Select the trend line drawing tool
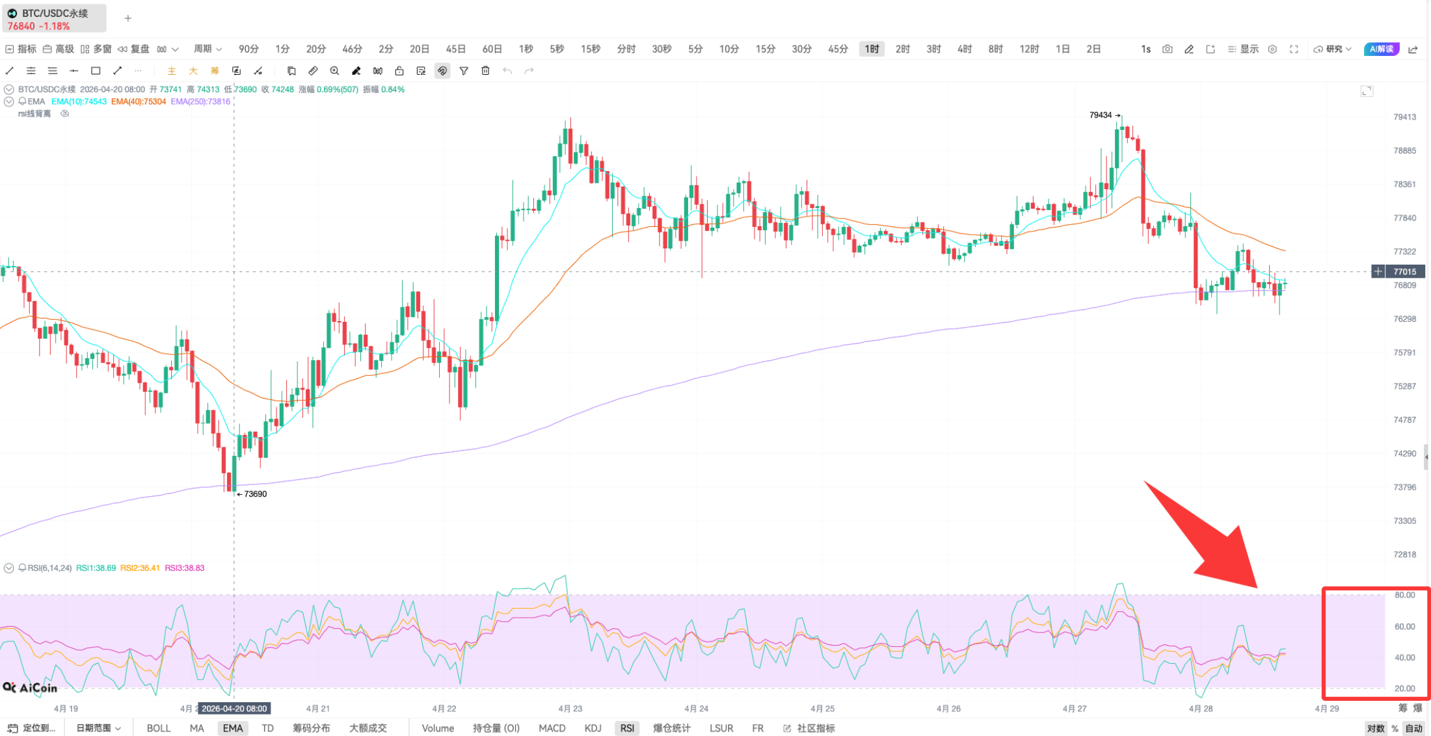This screenshot has width=1431, height=736. (9, 70)
